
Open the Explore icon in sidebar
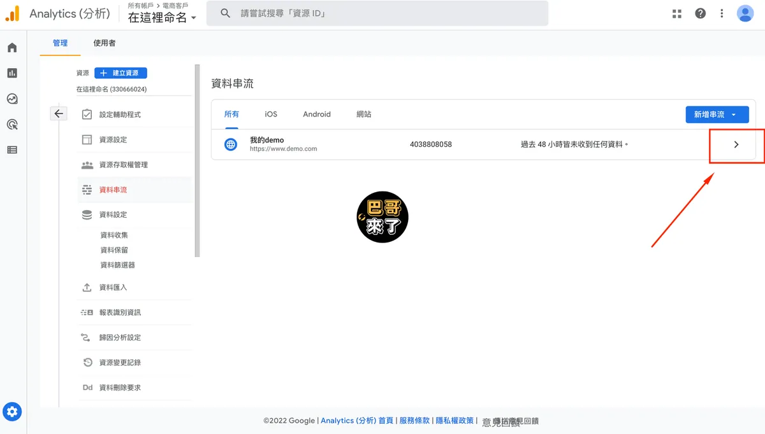click(12, 99)
